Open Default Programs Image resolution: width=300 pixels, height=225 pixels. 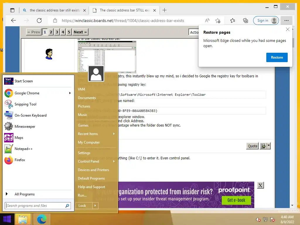pyautogui.click(x=91, y=178)
